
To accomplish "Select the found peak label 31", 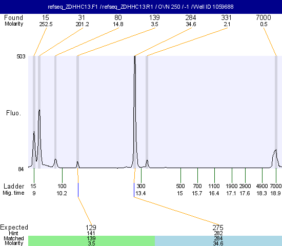I will coord(82,17).
